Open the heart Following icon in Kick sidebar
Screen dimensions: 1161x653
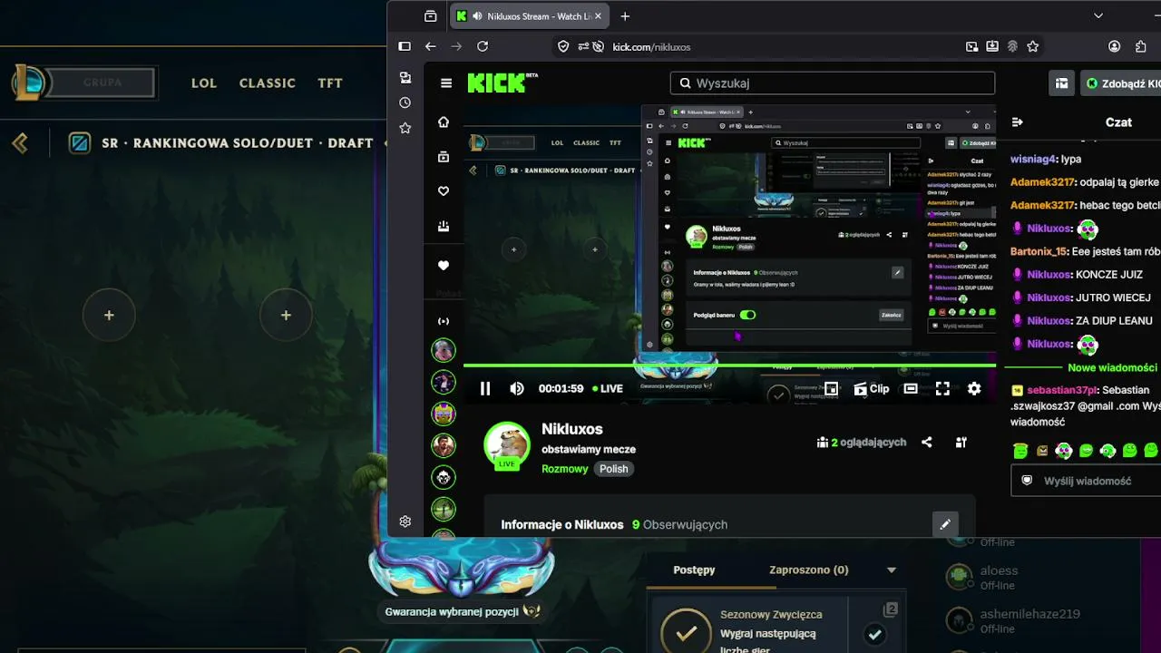(x=444, y=191)
